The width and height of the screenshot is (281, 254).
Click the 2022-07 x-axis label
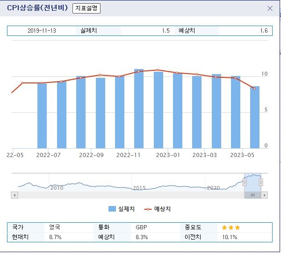[49, 155]
